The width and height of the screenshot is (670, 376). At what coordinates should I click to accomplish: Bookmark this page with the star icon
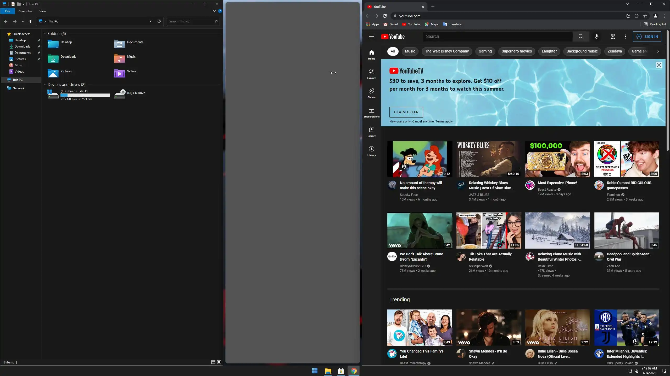click(x=645, y=16)
